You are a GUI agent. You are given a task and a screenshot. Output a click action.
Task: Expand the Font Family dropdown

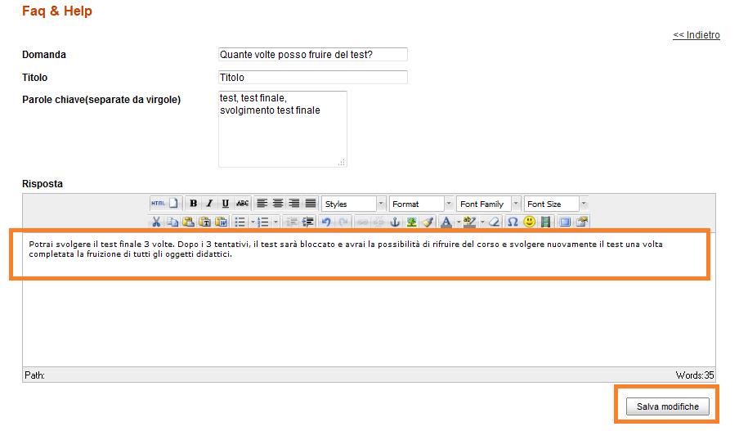coord(489,204)
